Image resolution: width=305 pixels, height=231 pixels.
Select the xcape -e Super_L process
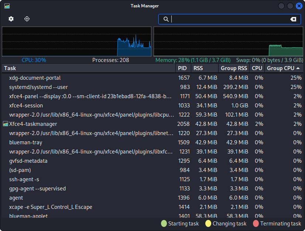click(152, 207)
